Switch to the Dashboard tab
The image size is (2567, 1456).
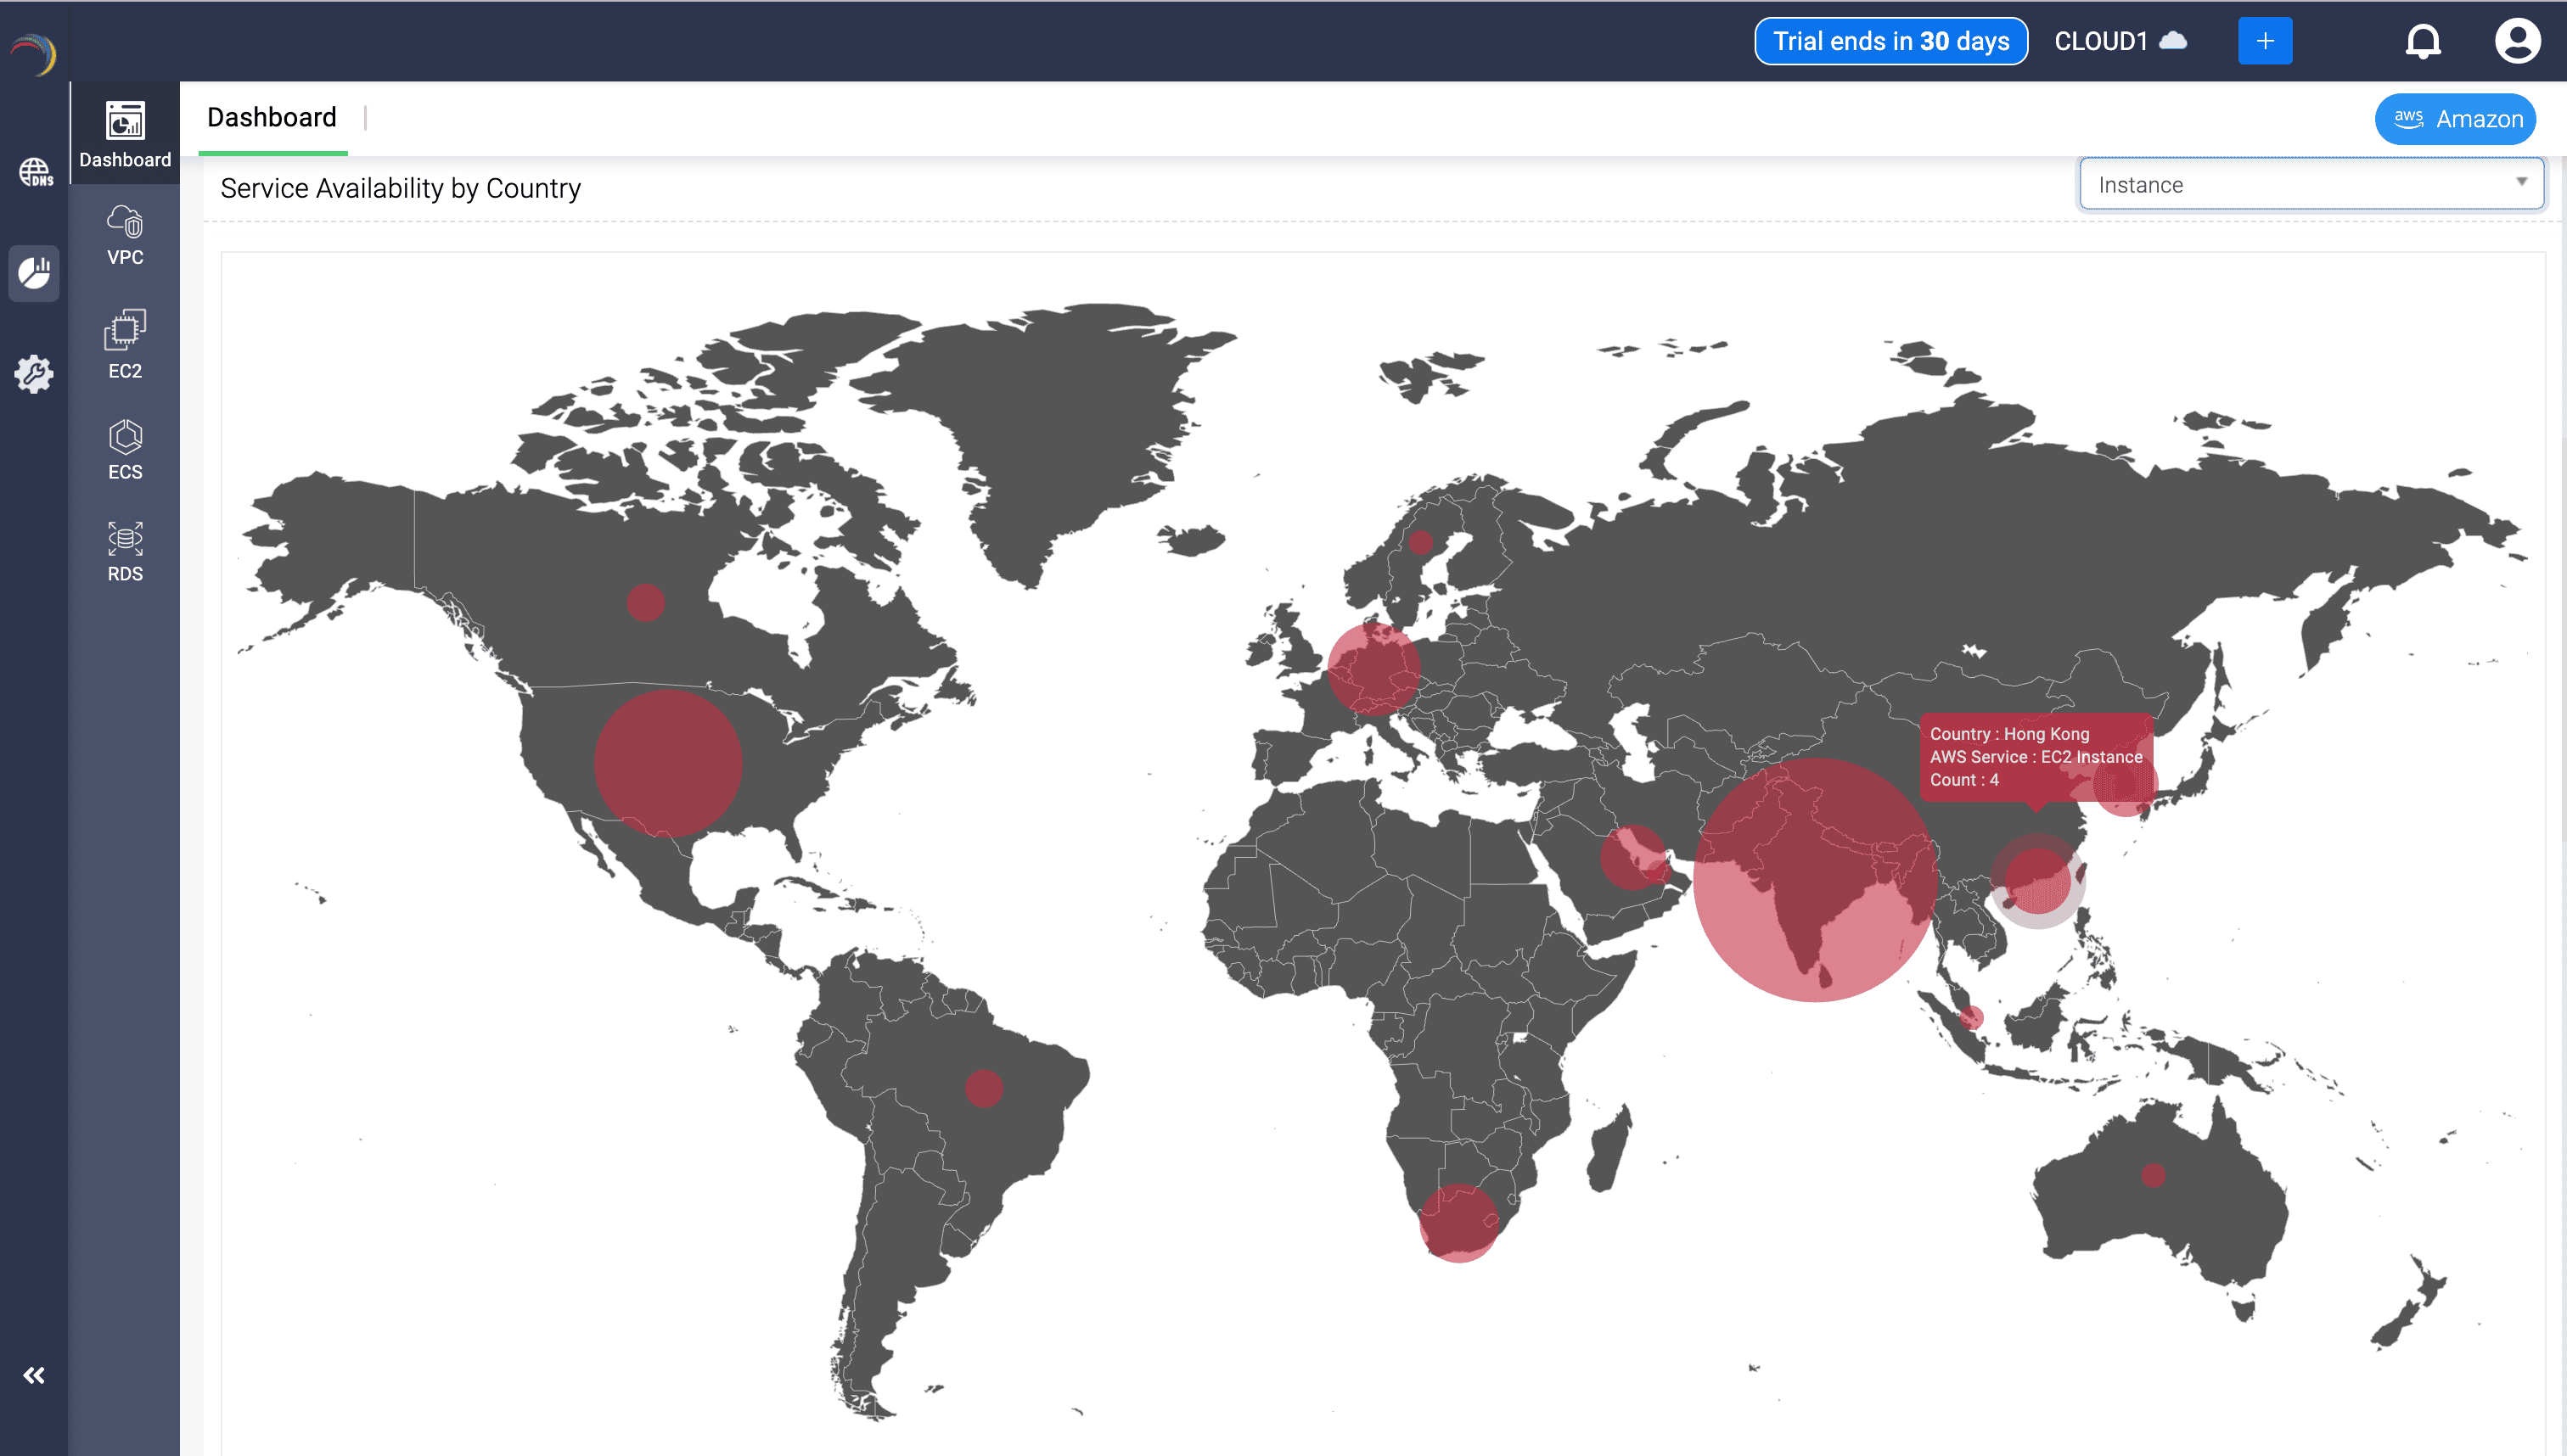(271, 117)
